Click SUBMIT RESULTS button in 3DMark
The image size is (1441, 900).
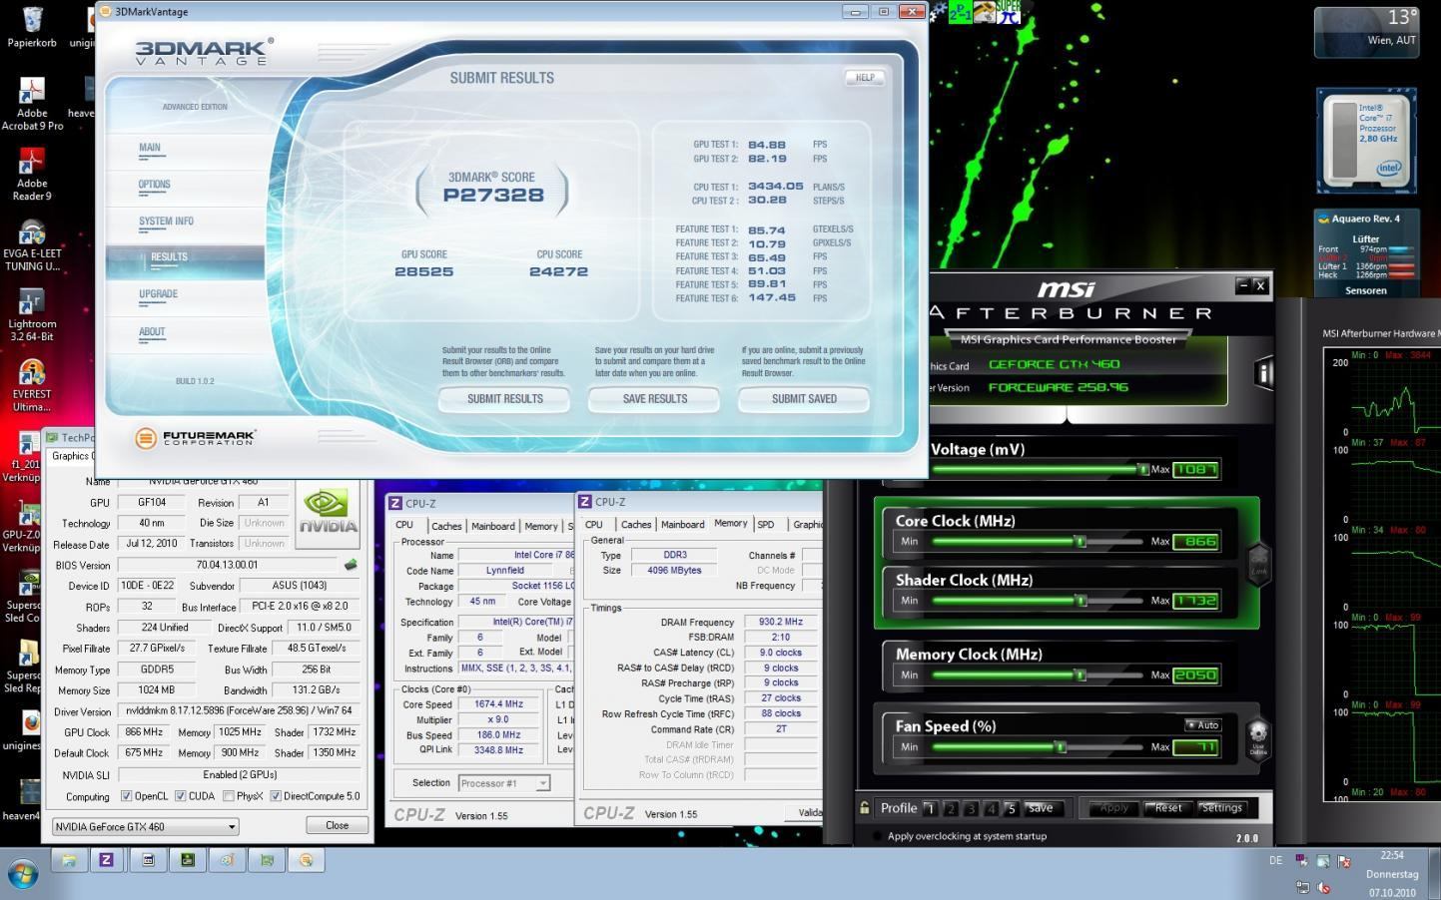(505, 399)
